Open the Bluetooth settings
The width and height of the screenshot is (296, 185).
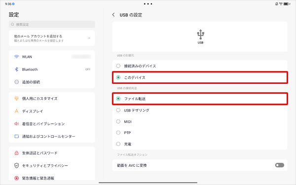[52, 69]
